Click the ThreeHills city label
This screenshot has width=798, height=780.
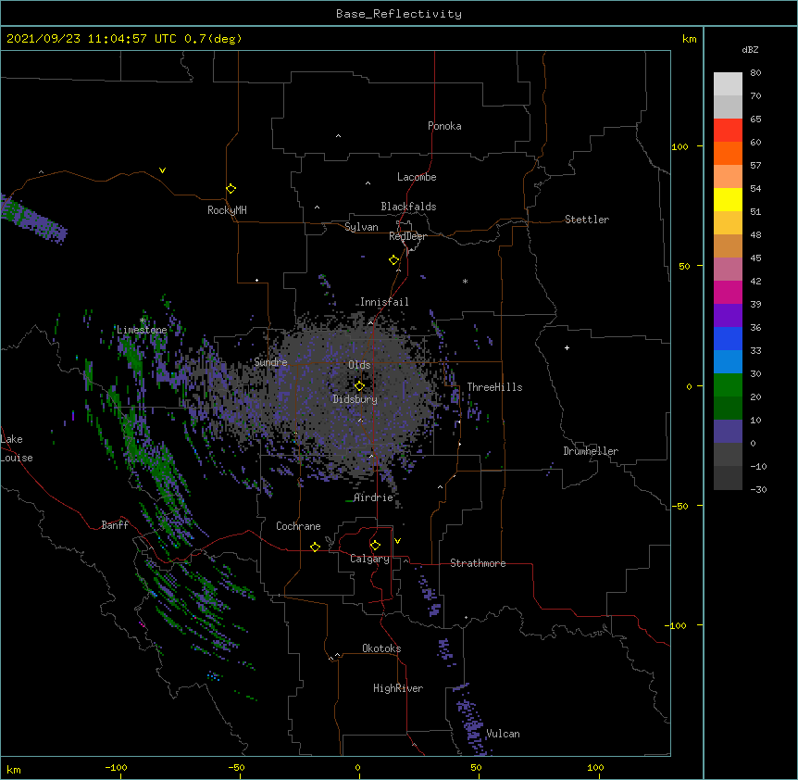click(x=494, y=387)
